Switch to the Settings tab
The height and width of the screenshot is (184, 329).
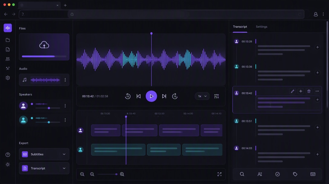click(x=262, y=27)
